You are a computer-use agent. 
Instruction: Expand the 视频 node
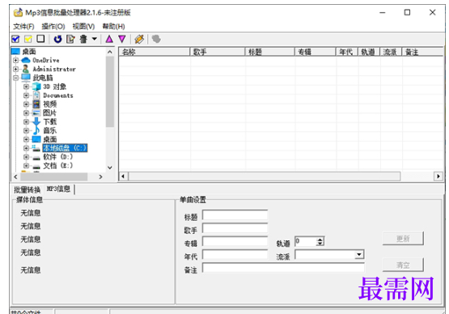(x=26, y=104)
